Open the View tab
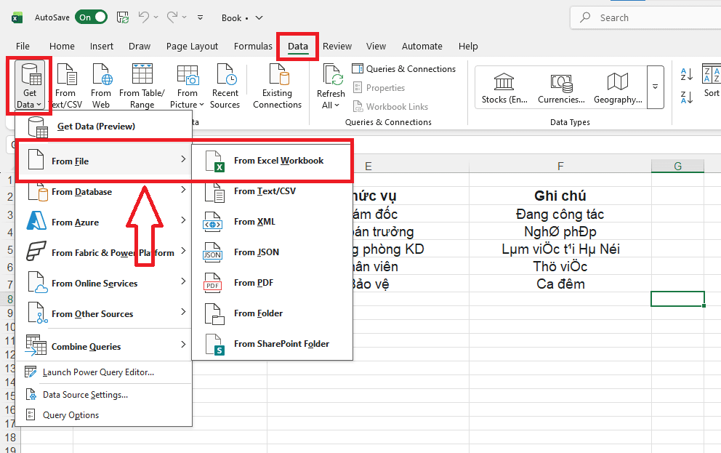Viewport: 721px width, 453px height. click(376, 46)
